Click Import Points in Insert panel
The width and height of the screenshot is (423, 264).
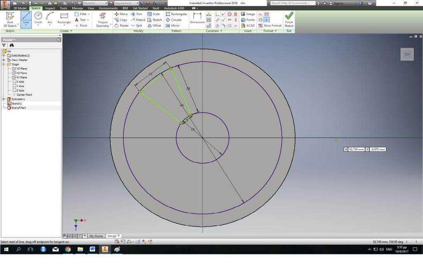pos(248,20)
